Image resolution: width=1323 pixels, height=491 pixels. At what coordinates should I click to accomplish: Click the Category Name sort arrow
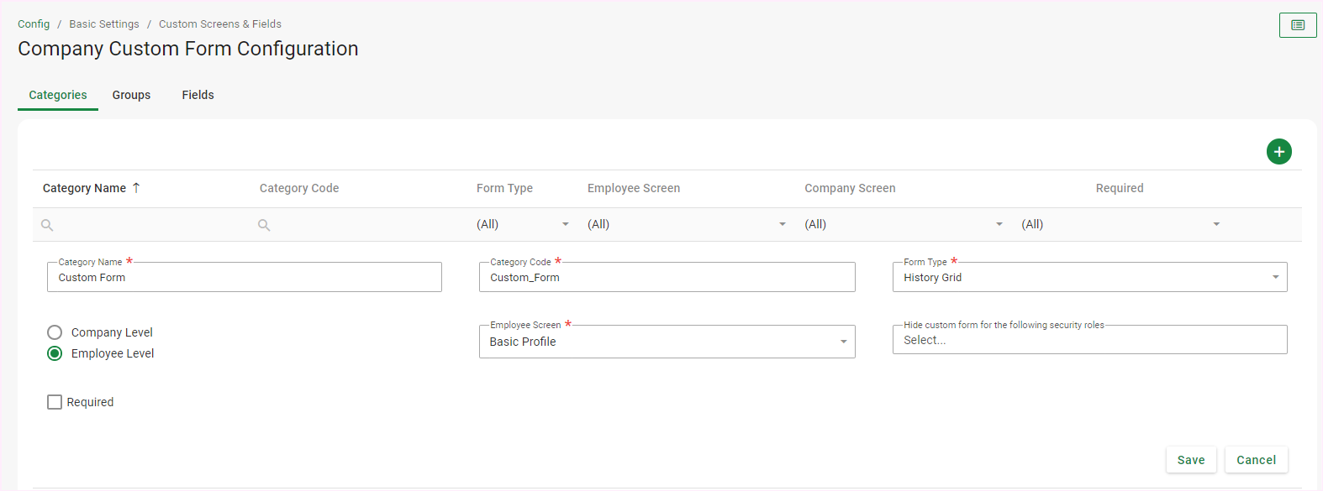pos(136,188)
